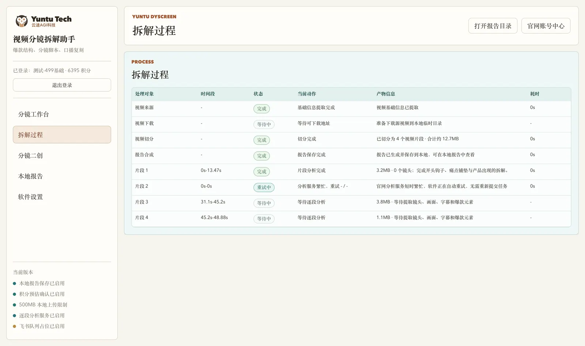Click 视频分镜拆解助手 app title
585x346 pixels.
click(44, 39)
